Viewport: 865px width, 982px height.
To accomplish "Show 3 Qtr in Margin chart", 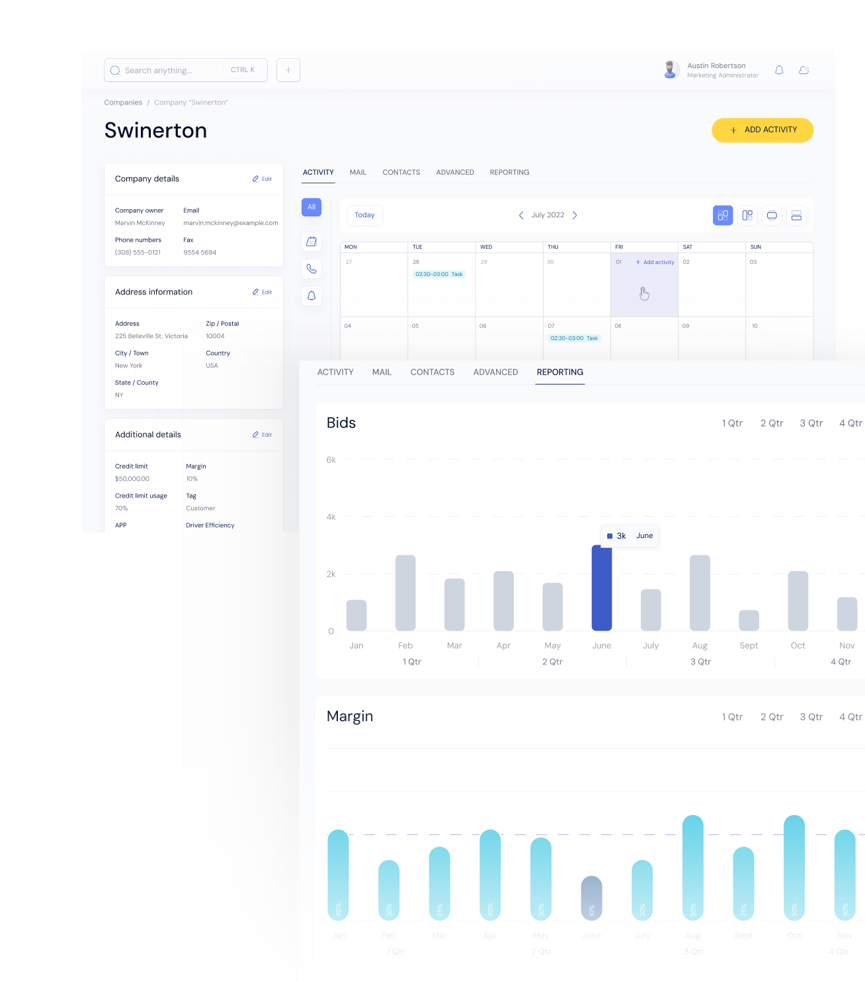I will click(x=811, y=717).
